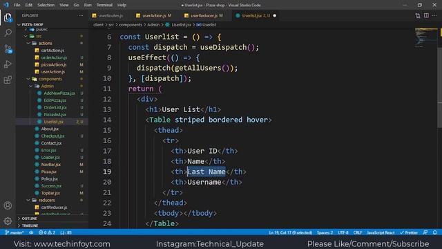Collapse the components folder
Image resolution: width=442 pixels, height=249 pixels.
click(28, 79)
